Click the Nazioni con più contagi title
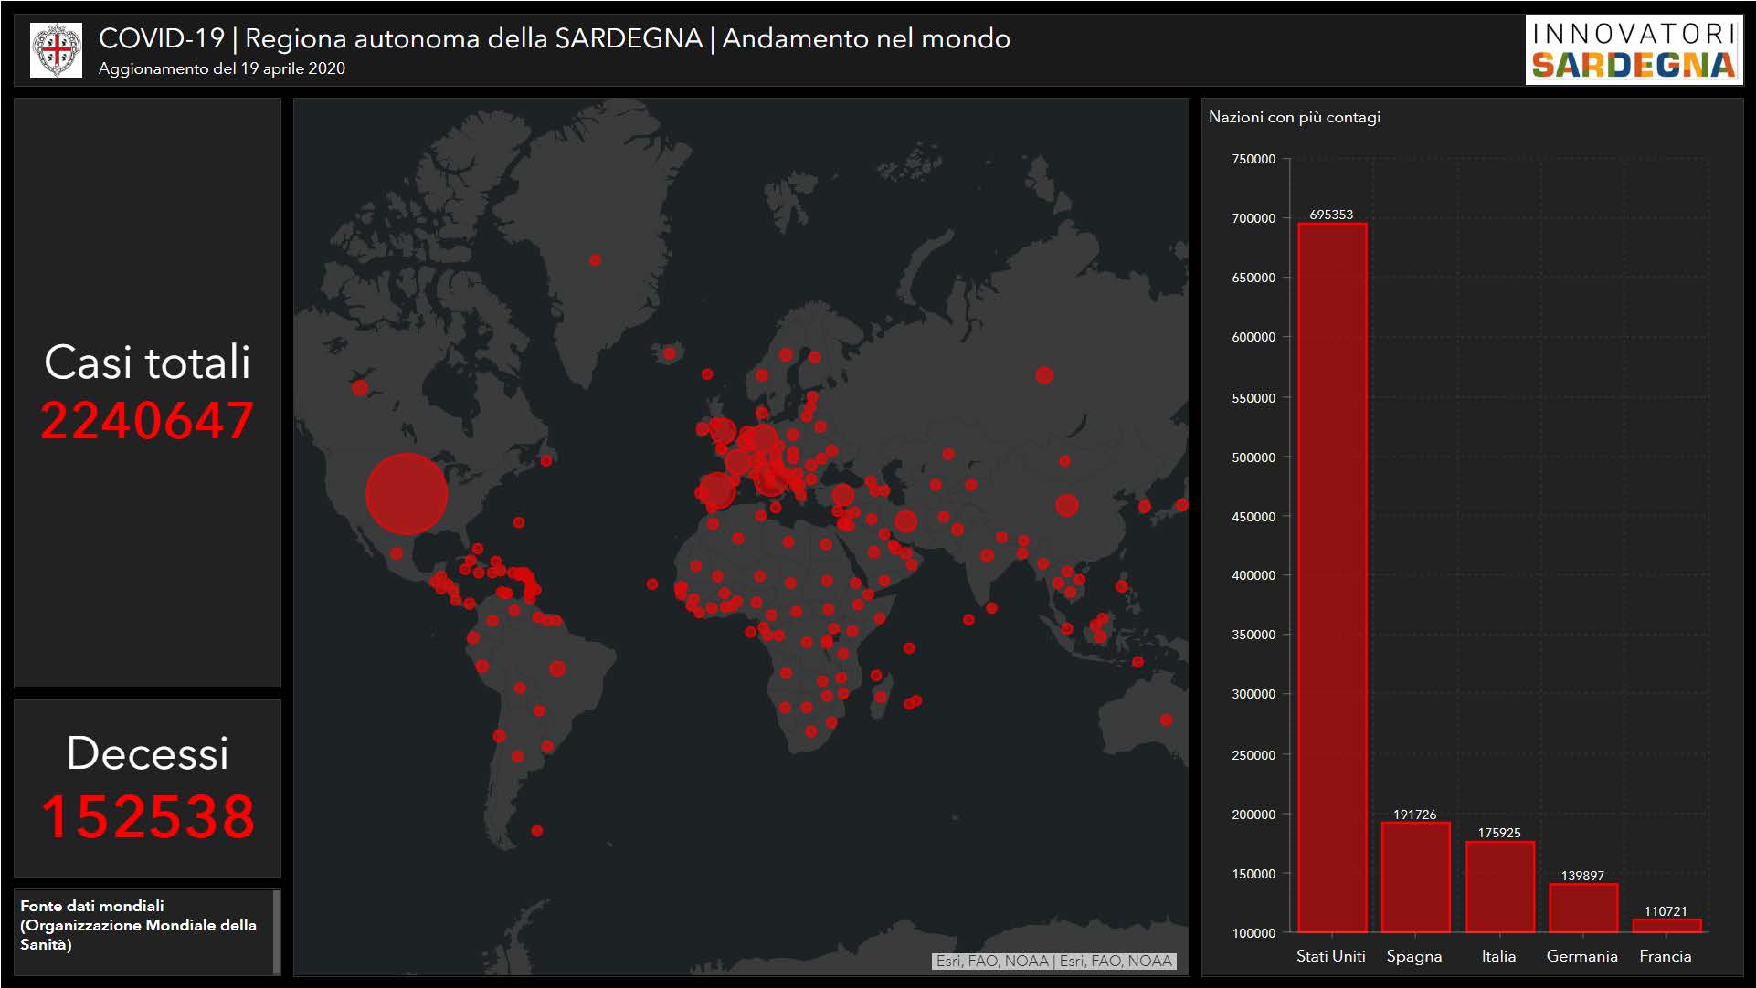This screenshot has width=1756, height=988. [x=1294, y=117]
